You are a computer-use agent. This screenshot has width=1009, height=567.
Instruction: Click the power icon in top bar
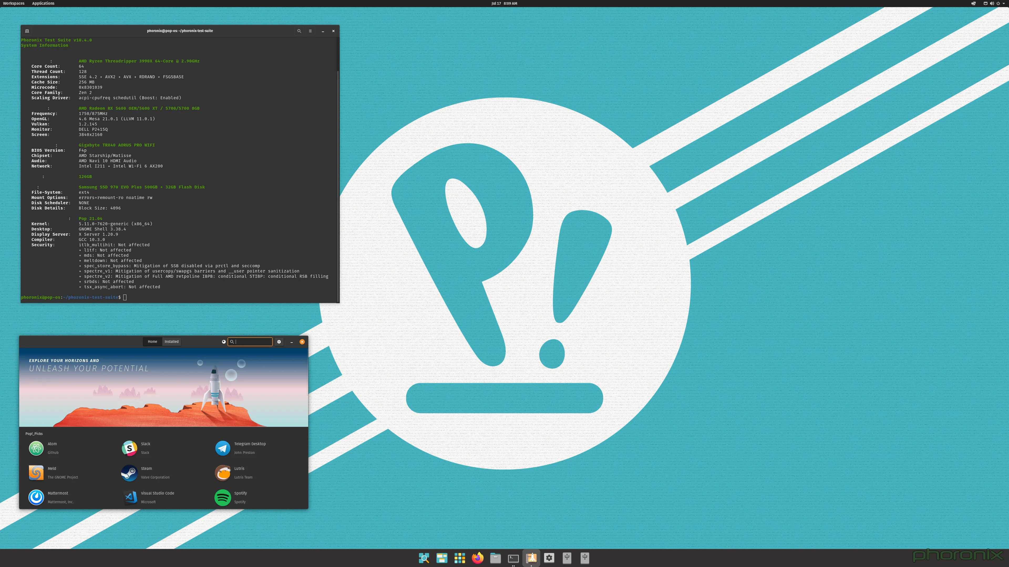coord(998,3)
